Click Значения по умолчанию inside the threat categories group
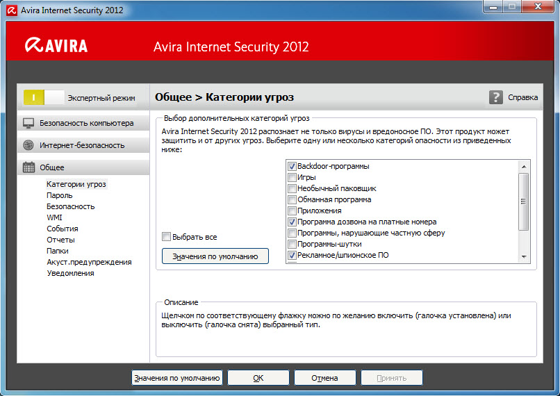Image resolution: width=560 pixels, height=396 pixels. tap(215, 256)
